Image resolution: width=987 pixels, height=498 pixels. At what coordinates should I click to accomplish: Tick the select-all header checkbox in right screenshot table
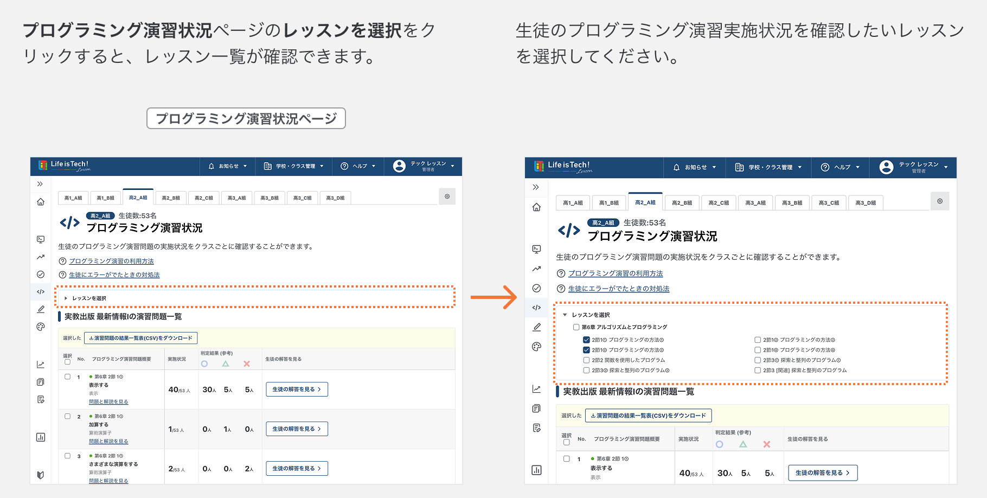566,442
